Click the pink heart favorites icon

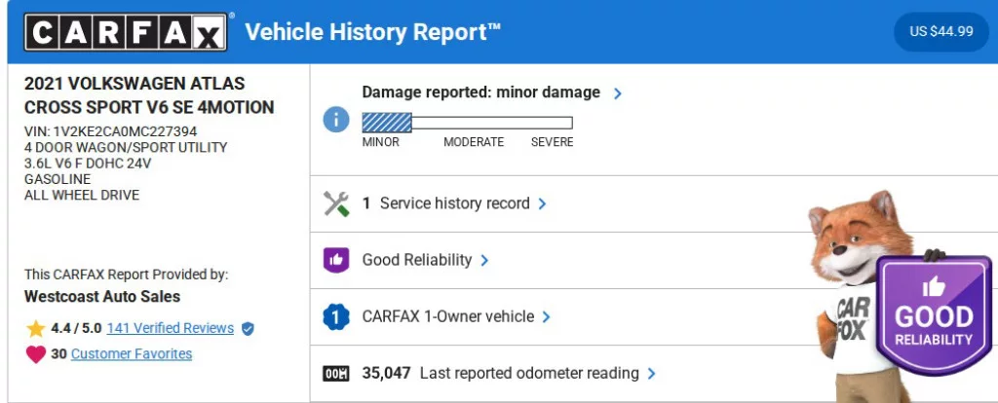(x=36, y=354)
